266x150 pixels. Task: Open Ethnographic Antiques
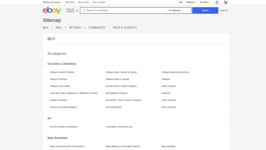(116, 93)
